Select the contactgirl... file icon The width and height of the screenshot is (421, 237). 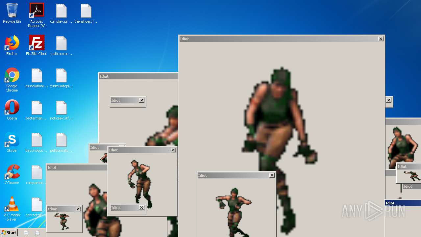[x=36, y=207]
